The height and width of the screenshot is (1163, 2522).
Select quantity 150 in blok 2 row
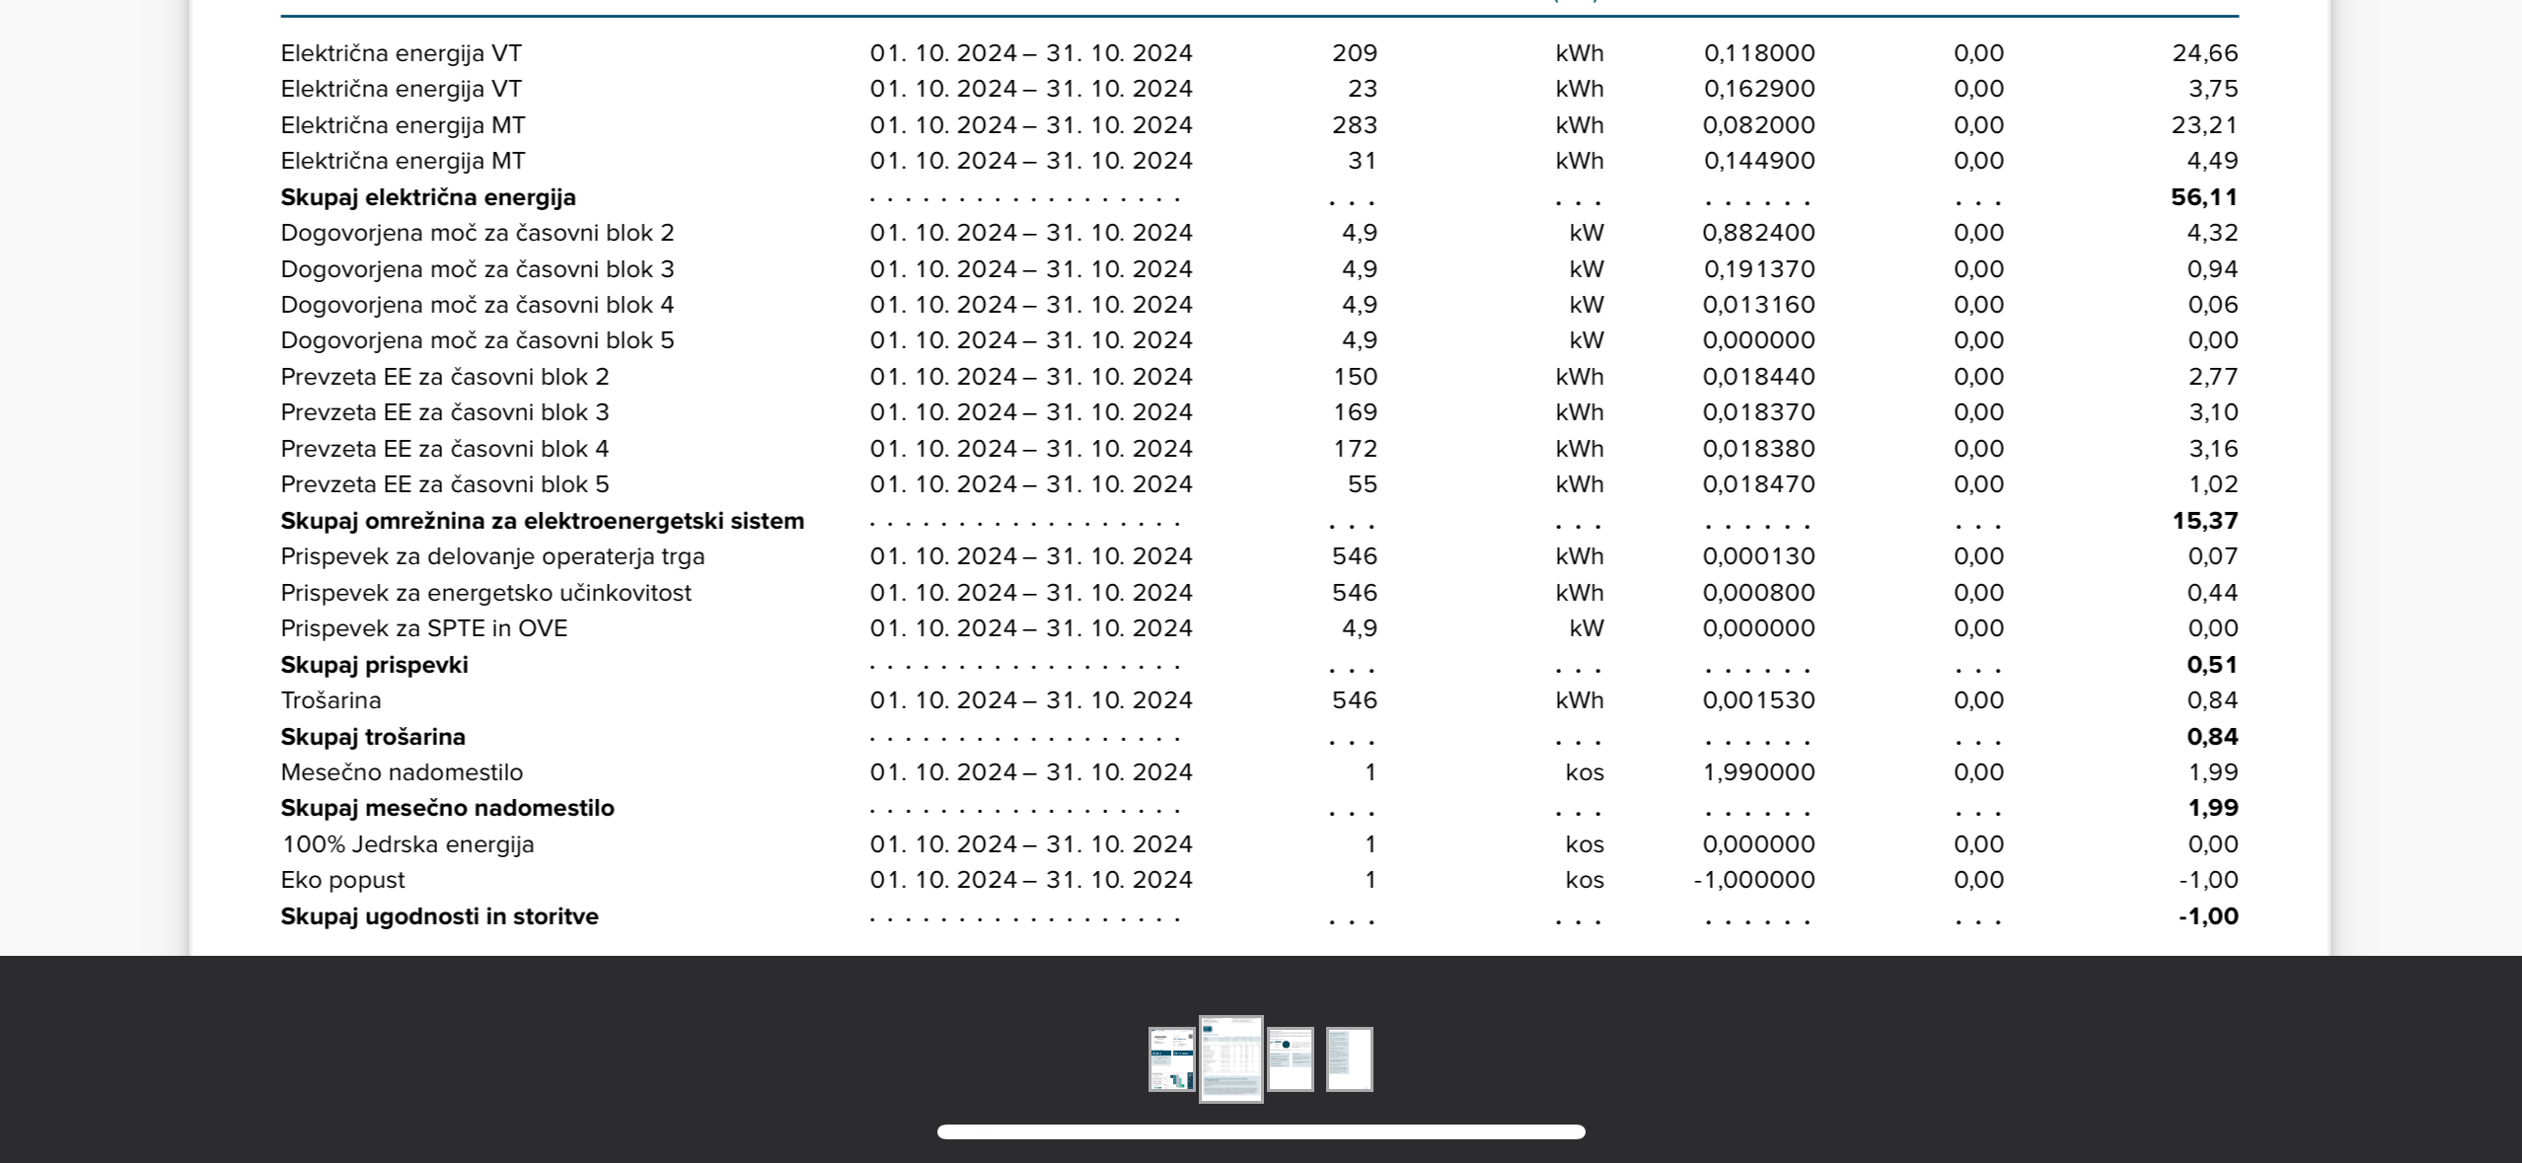pos(1355,377)
